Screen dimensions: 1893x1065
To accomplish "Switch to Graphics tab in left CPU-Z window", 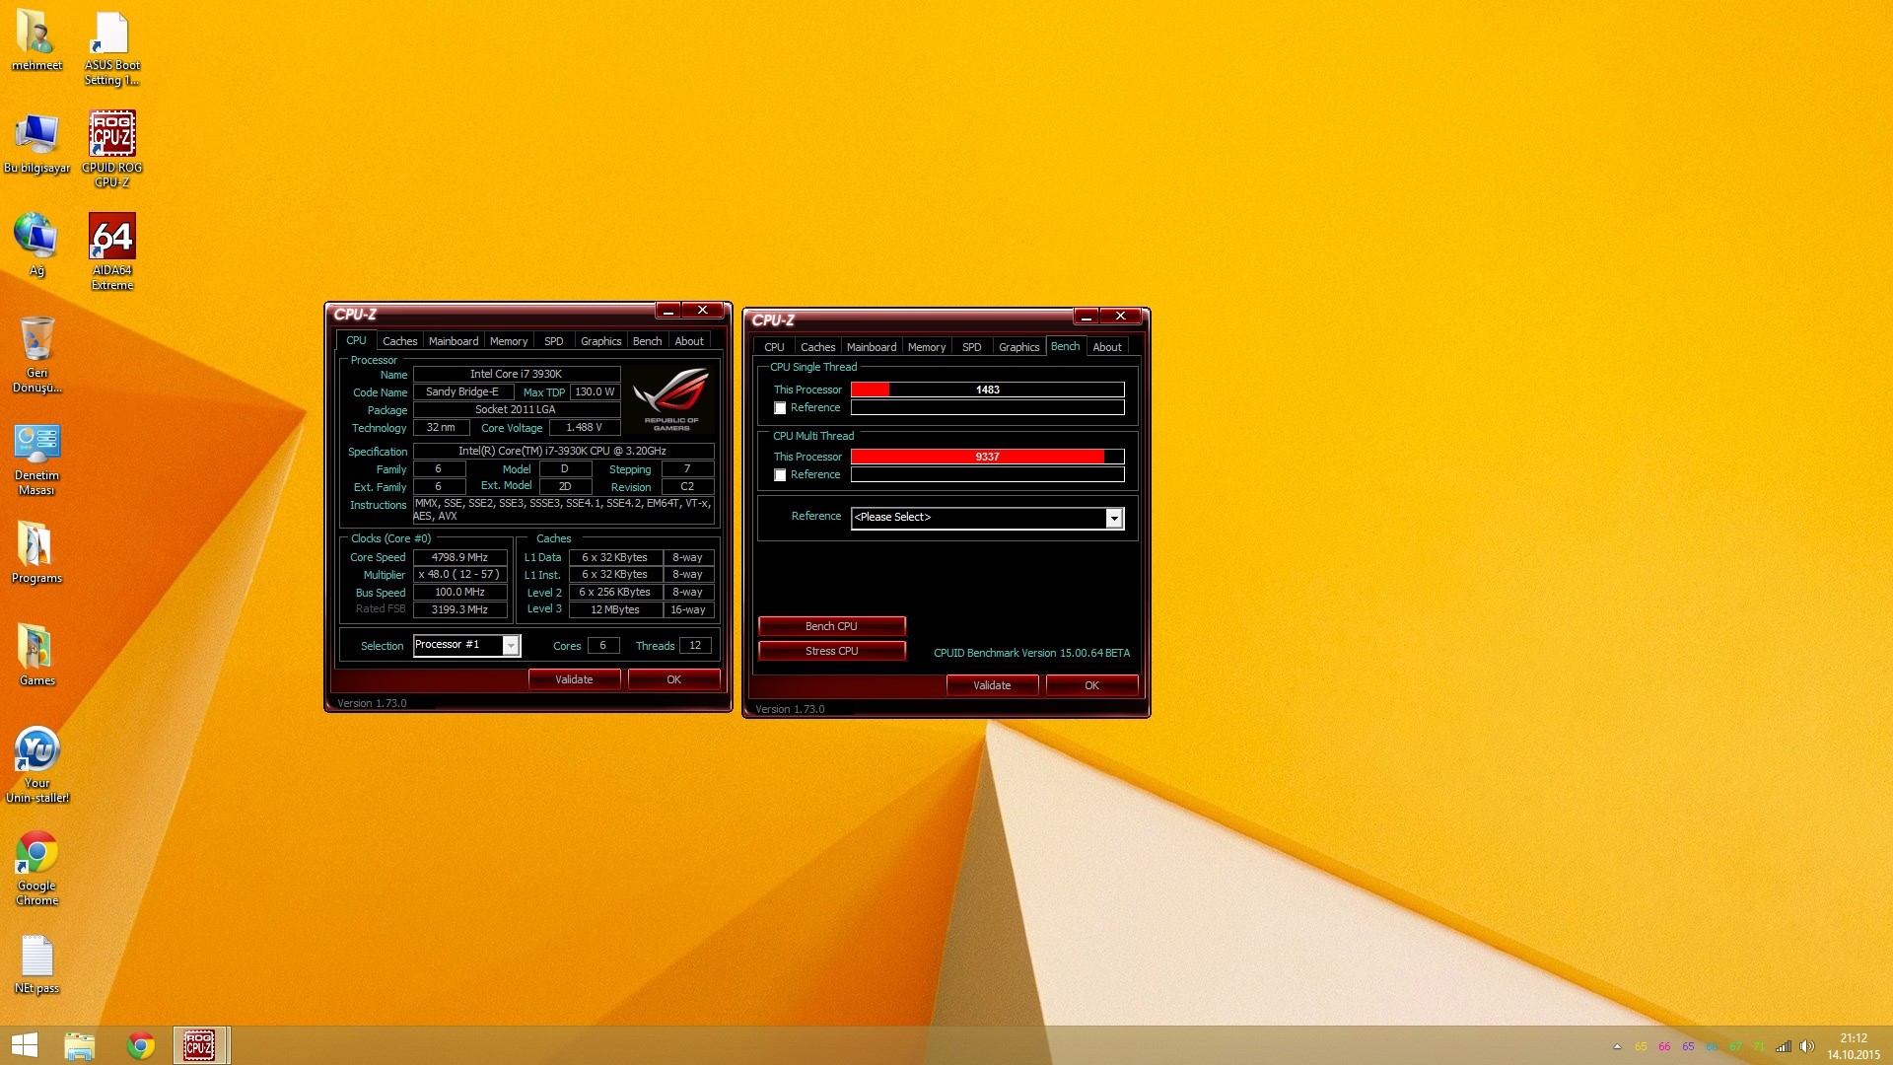I will pos(600,341).
